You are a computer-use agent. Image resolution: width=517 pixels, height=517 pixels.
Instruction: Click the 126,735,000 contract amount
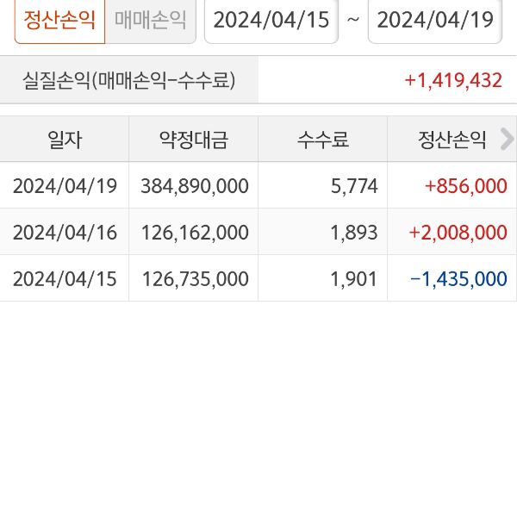pyautogui.click(x=193, y=278)
